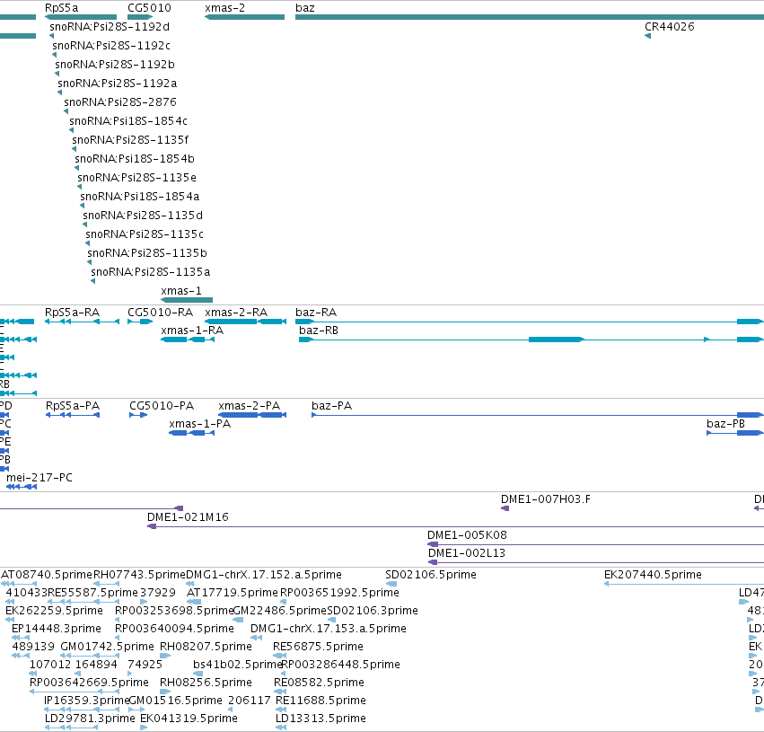Click the SD02106.5prime EST feature

[x=391, y=584]
